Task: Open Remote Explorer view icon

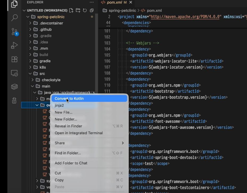Action: point(14,73)
